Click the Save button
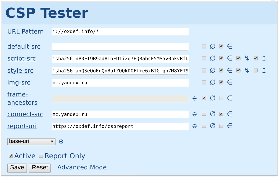This screenshot has height=177, width=279. tap(17, 168)
